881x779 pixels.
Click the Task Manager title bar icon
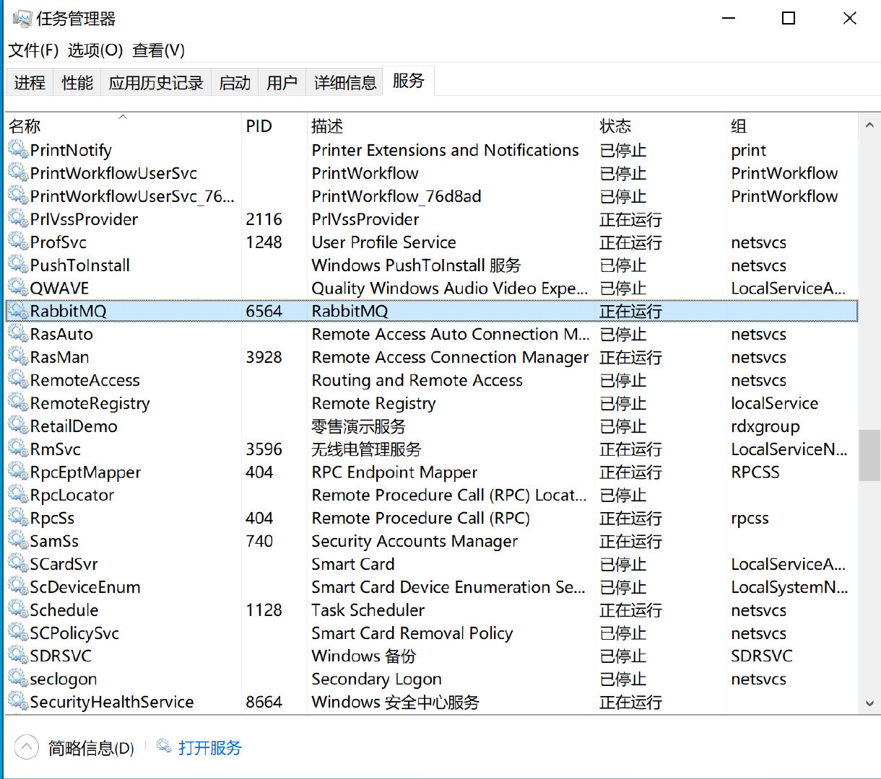tap(22, 18)
